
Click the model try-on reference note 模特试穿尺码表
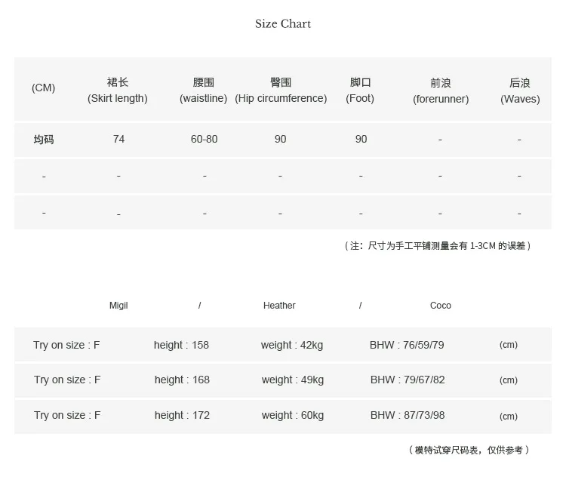click(x=469, y=450)
